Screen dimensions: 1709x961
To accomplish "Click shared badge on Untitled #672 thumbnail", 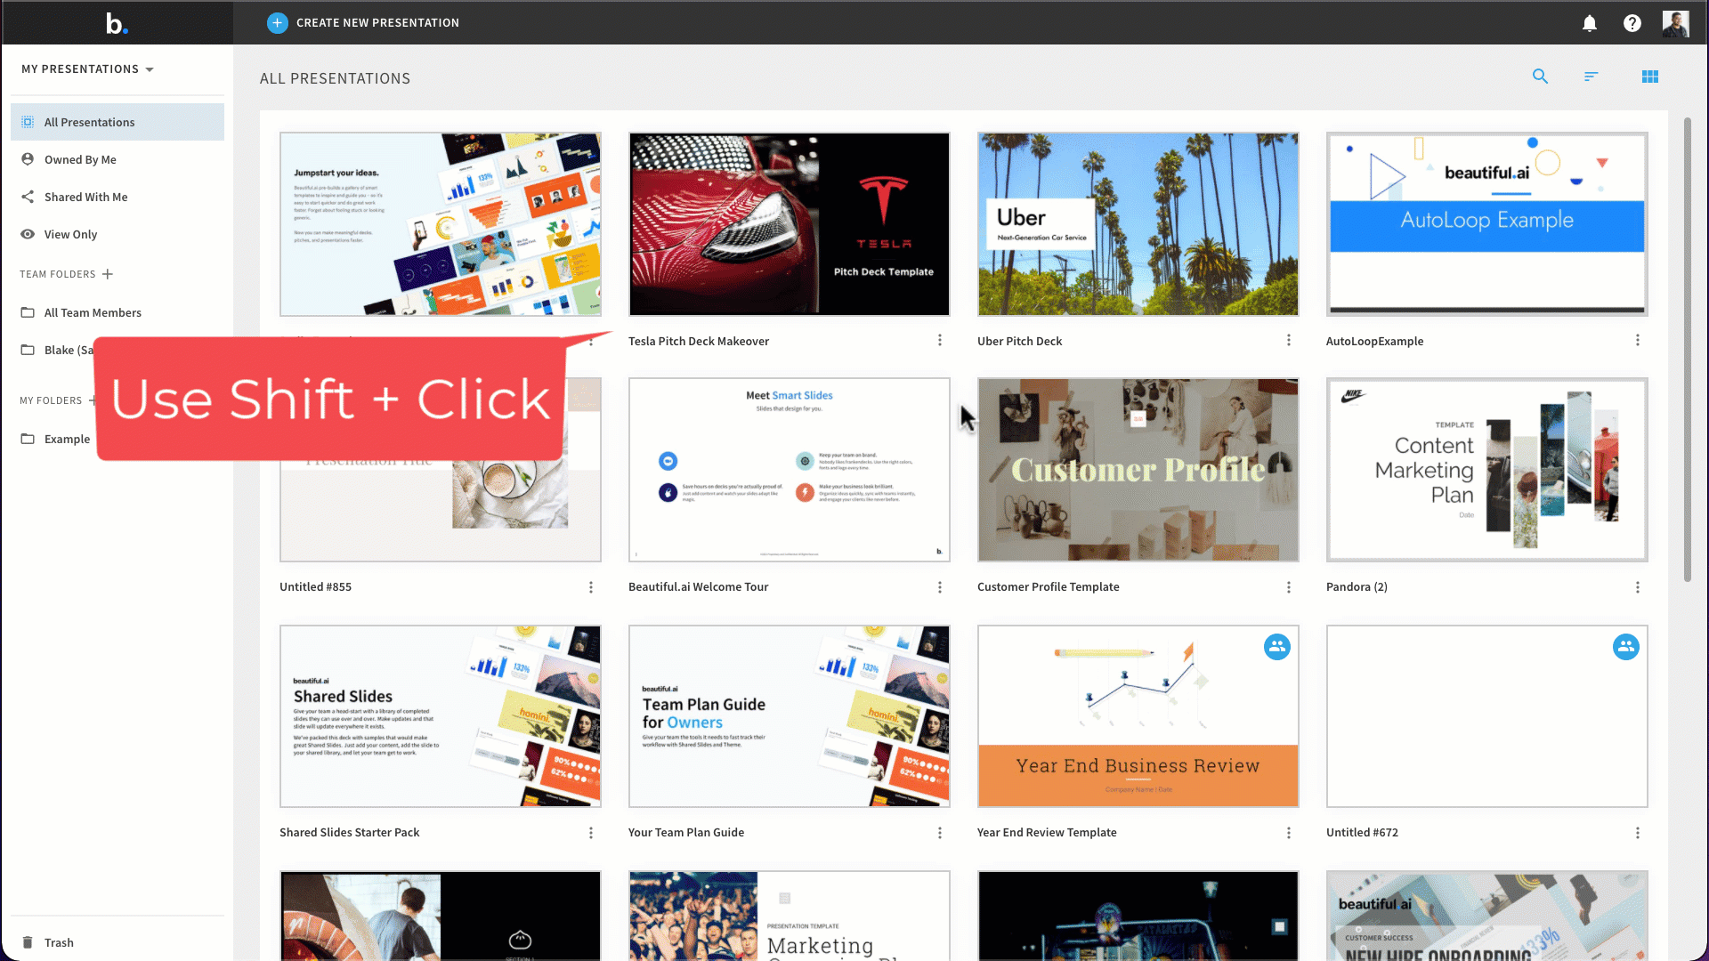I will (x=1626, y=647).
